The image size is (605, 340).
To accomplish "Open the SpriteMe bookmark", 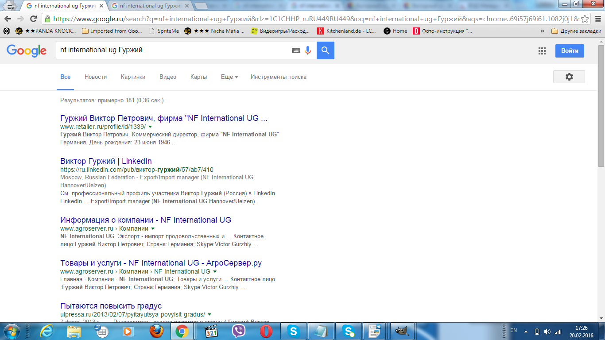I will click(x=164, y=31).
